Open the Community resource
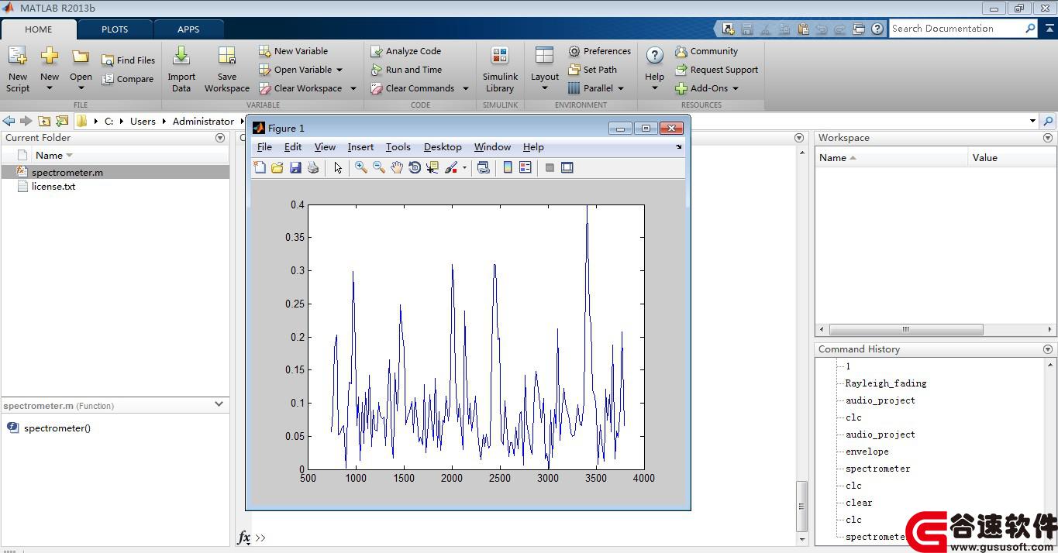 706,51
